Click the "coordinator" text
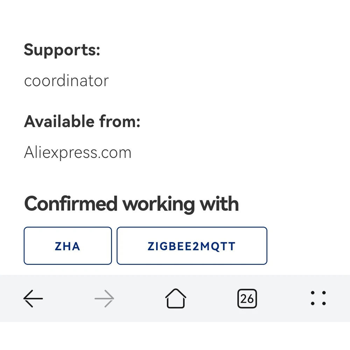350x350 pixels. (x=66, y=81)
